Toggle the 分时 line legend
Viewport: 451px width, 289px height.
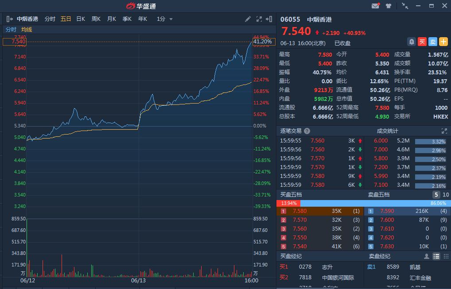click(x=11, y=30)
